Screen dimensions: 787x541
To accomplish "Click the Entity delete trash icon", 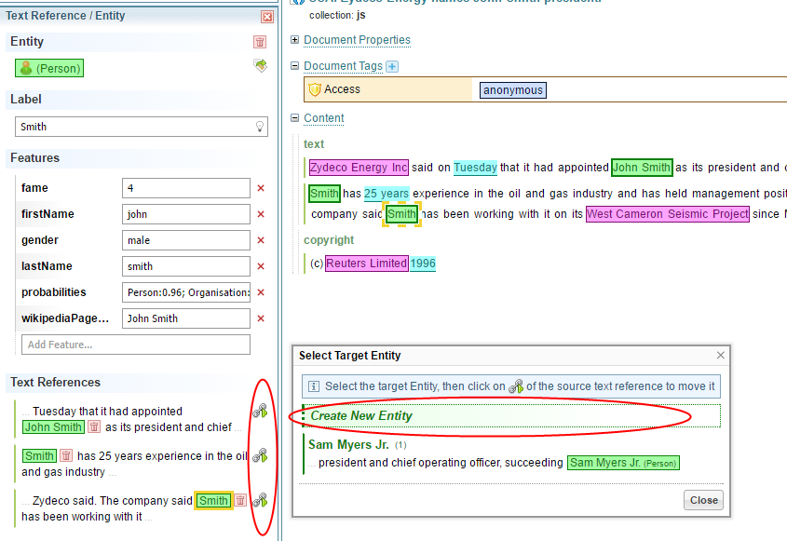I will click(x=260, y=42).
